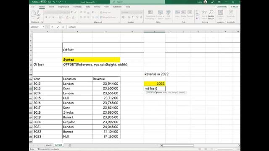Open the File menu
Screen dimensions: 269x151
(33, 7)
